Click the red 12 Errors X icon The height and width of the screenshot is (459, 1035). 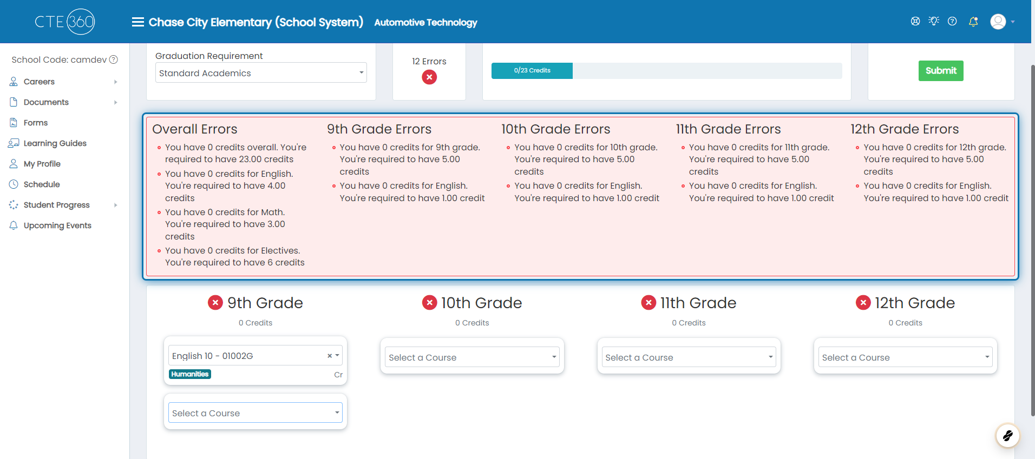[429, 77]
